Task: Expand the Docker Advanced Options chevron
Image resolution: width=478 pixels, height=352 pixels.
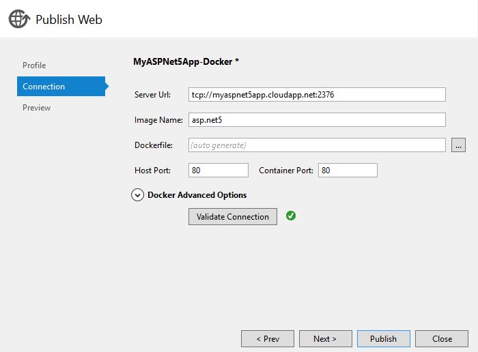Action: coord(138,195)
